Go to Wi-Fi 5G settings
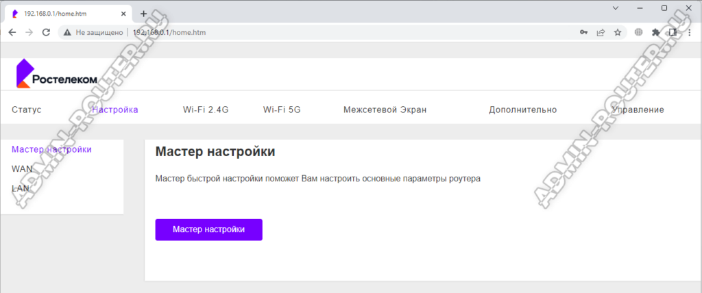 pyautogui.click(x=282, y=110)
